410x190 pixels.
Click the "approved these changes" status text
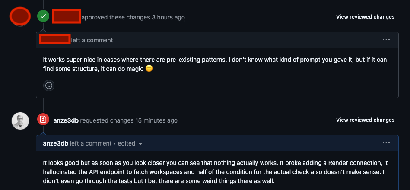115,18
